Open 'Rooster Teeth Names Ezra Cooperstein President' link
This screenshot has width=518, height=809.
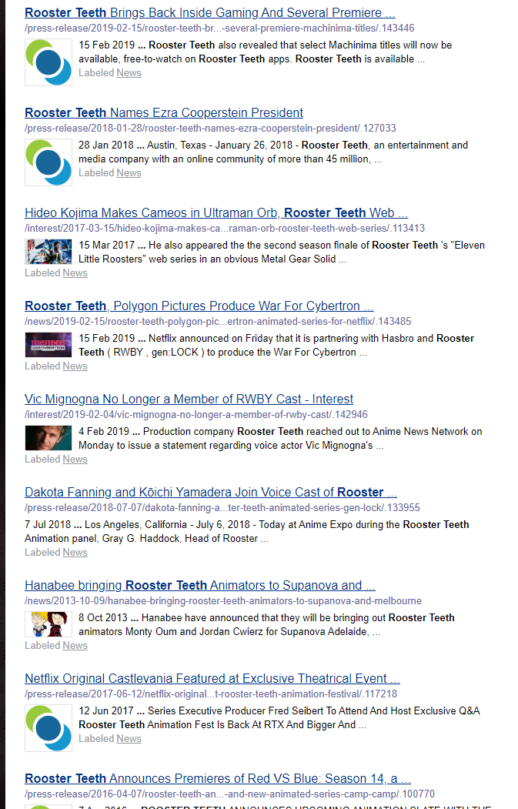coord(163,112)
